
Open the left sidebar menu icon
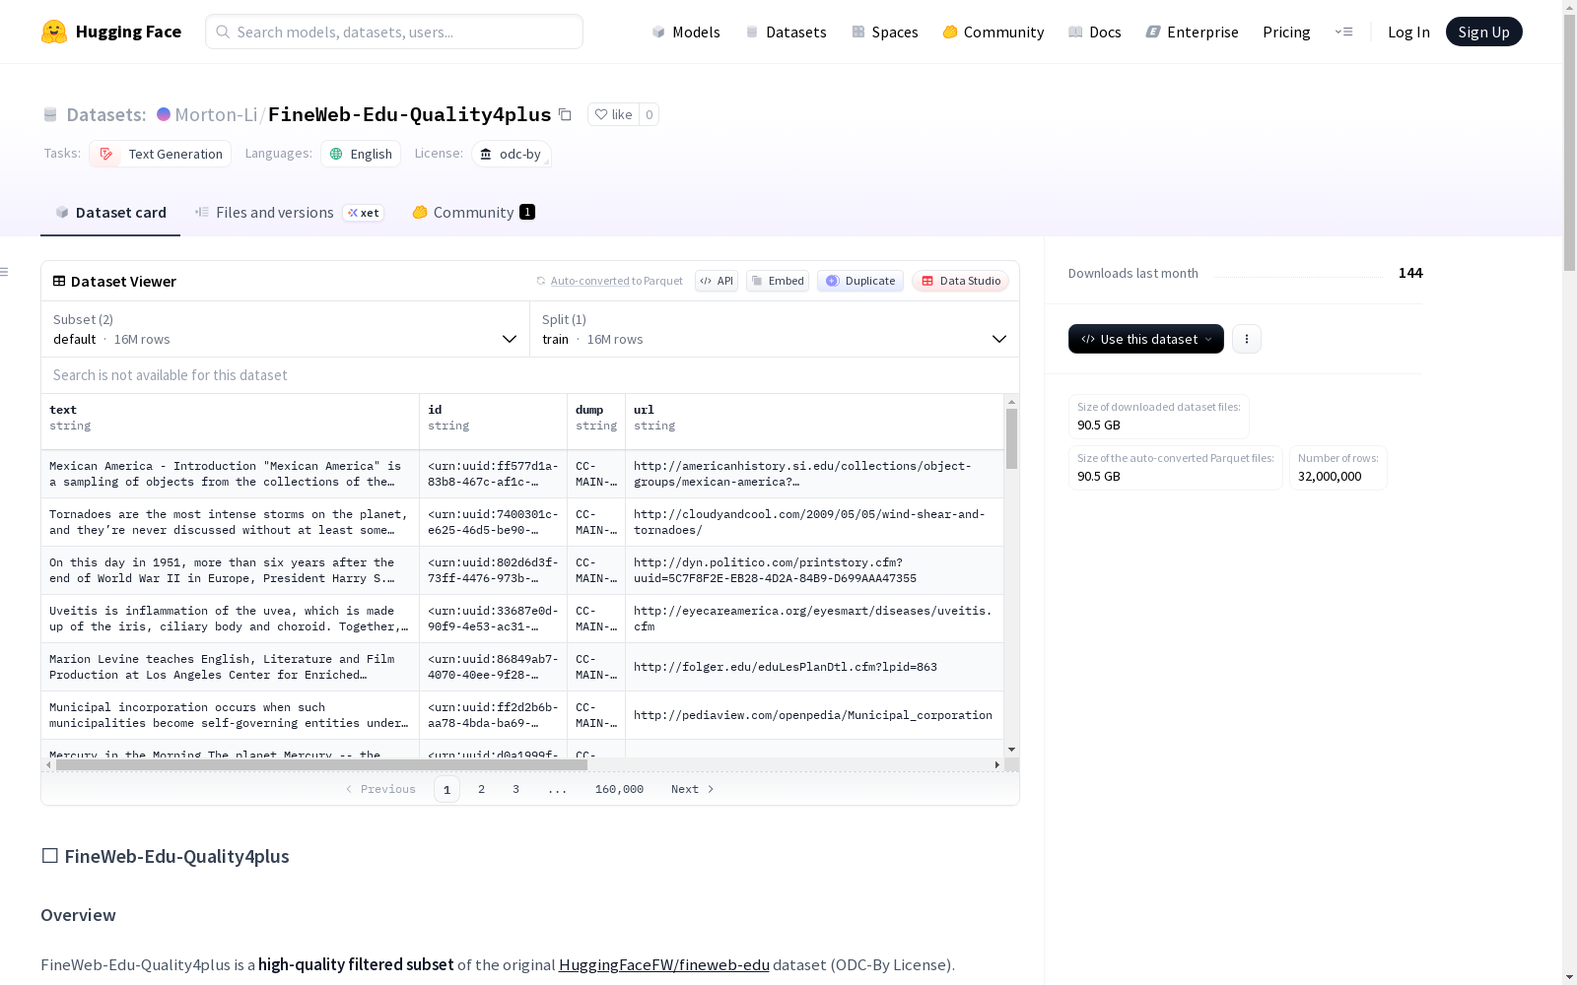click(x=5, y=272)
